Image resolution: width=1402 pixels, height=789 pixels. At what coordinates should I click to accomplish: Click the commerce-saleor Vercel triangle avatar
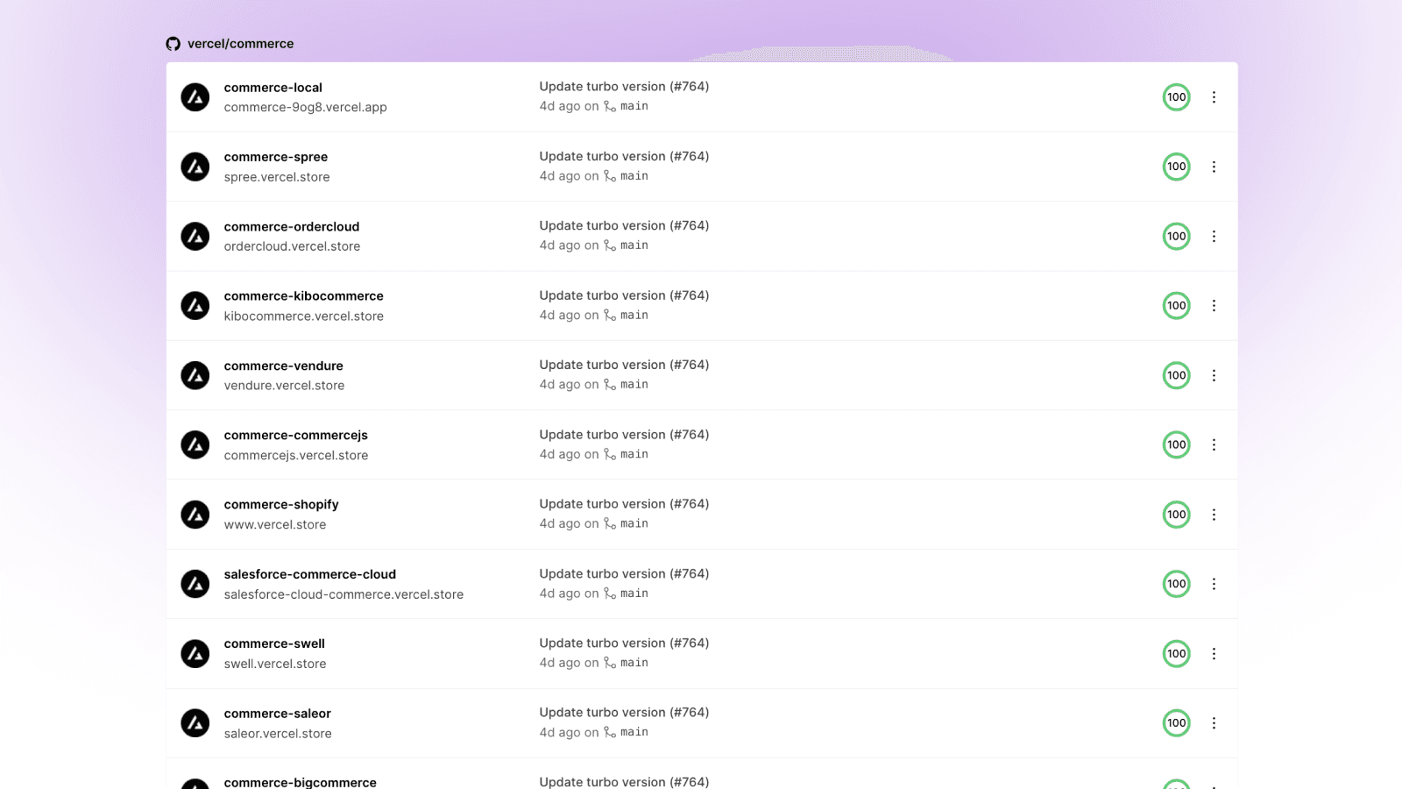click(x=195, y=722)
